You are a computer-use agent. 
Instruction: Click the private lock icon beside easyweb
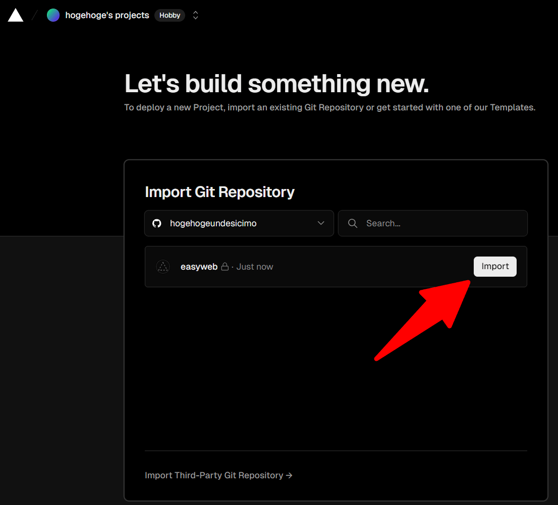coord(225,267)
